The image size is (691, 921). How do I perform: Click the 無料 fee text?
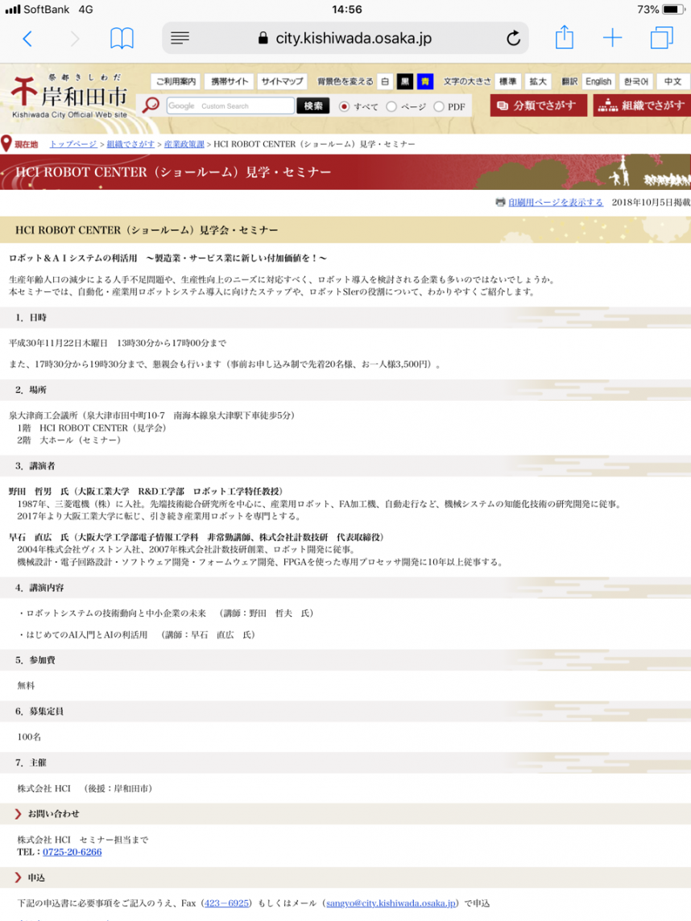[x=26, y=685]
